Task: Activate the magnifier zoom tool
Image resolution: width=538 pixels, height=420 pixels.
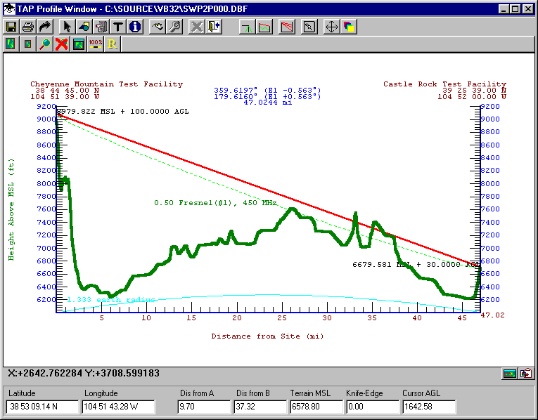Action: [x=45, y=44]
